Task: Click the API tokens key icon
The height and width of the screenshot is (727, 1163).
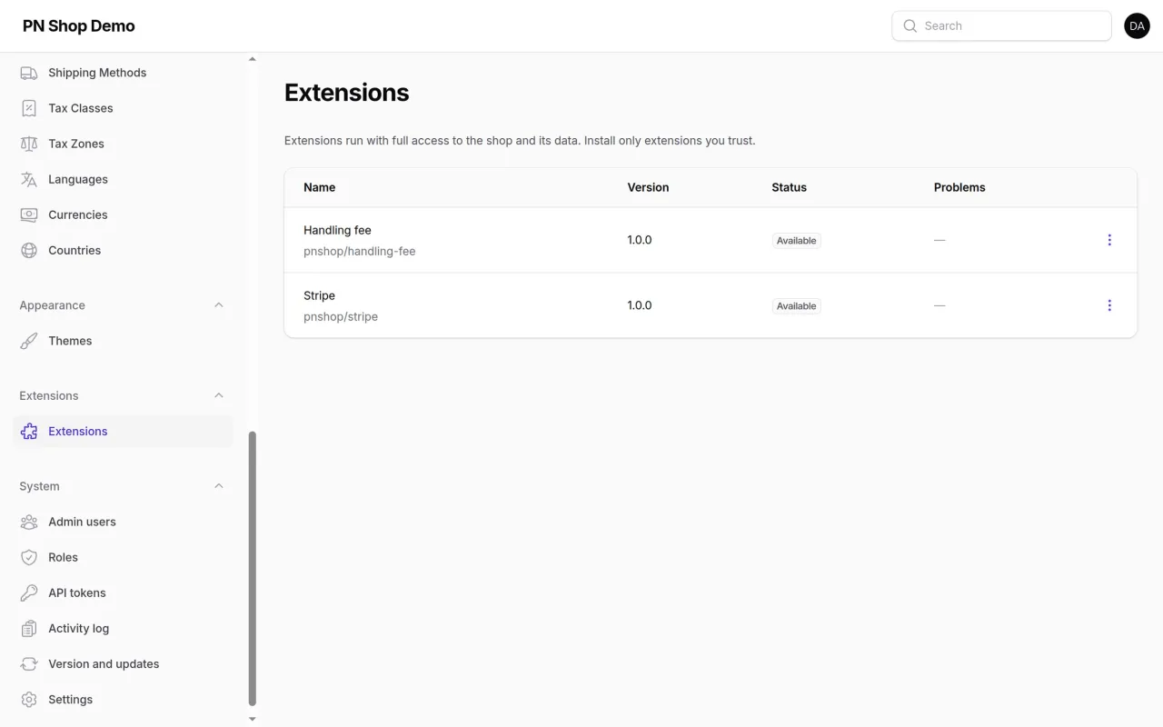Action: coord(29,593)
